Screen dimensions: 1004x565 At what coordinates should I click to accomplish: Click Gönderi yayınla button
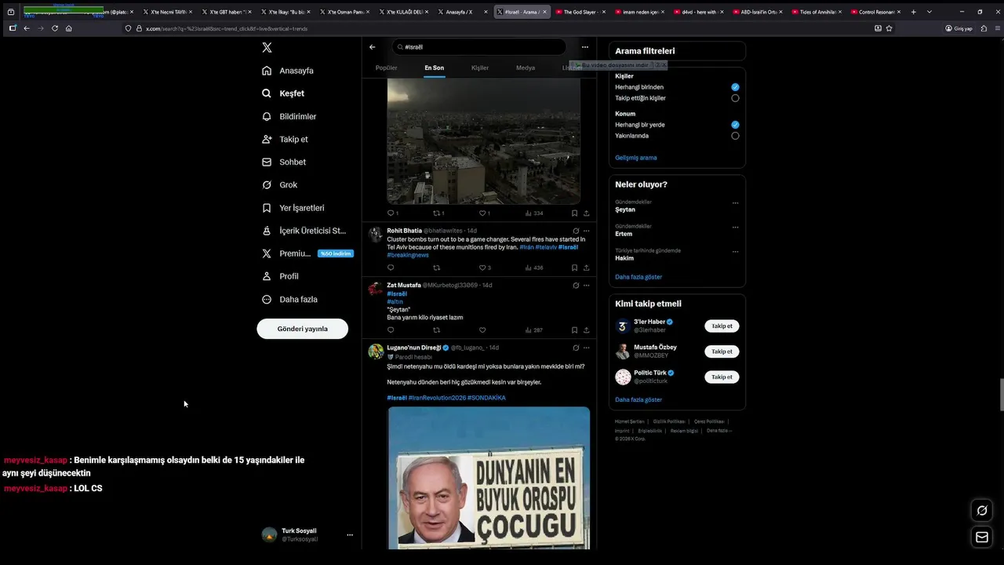(303, 329)
